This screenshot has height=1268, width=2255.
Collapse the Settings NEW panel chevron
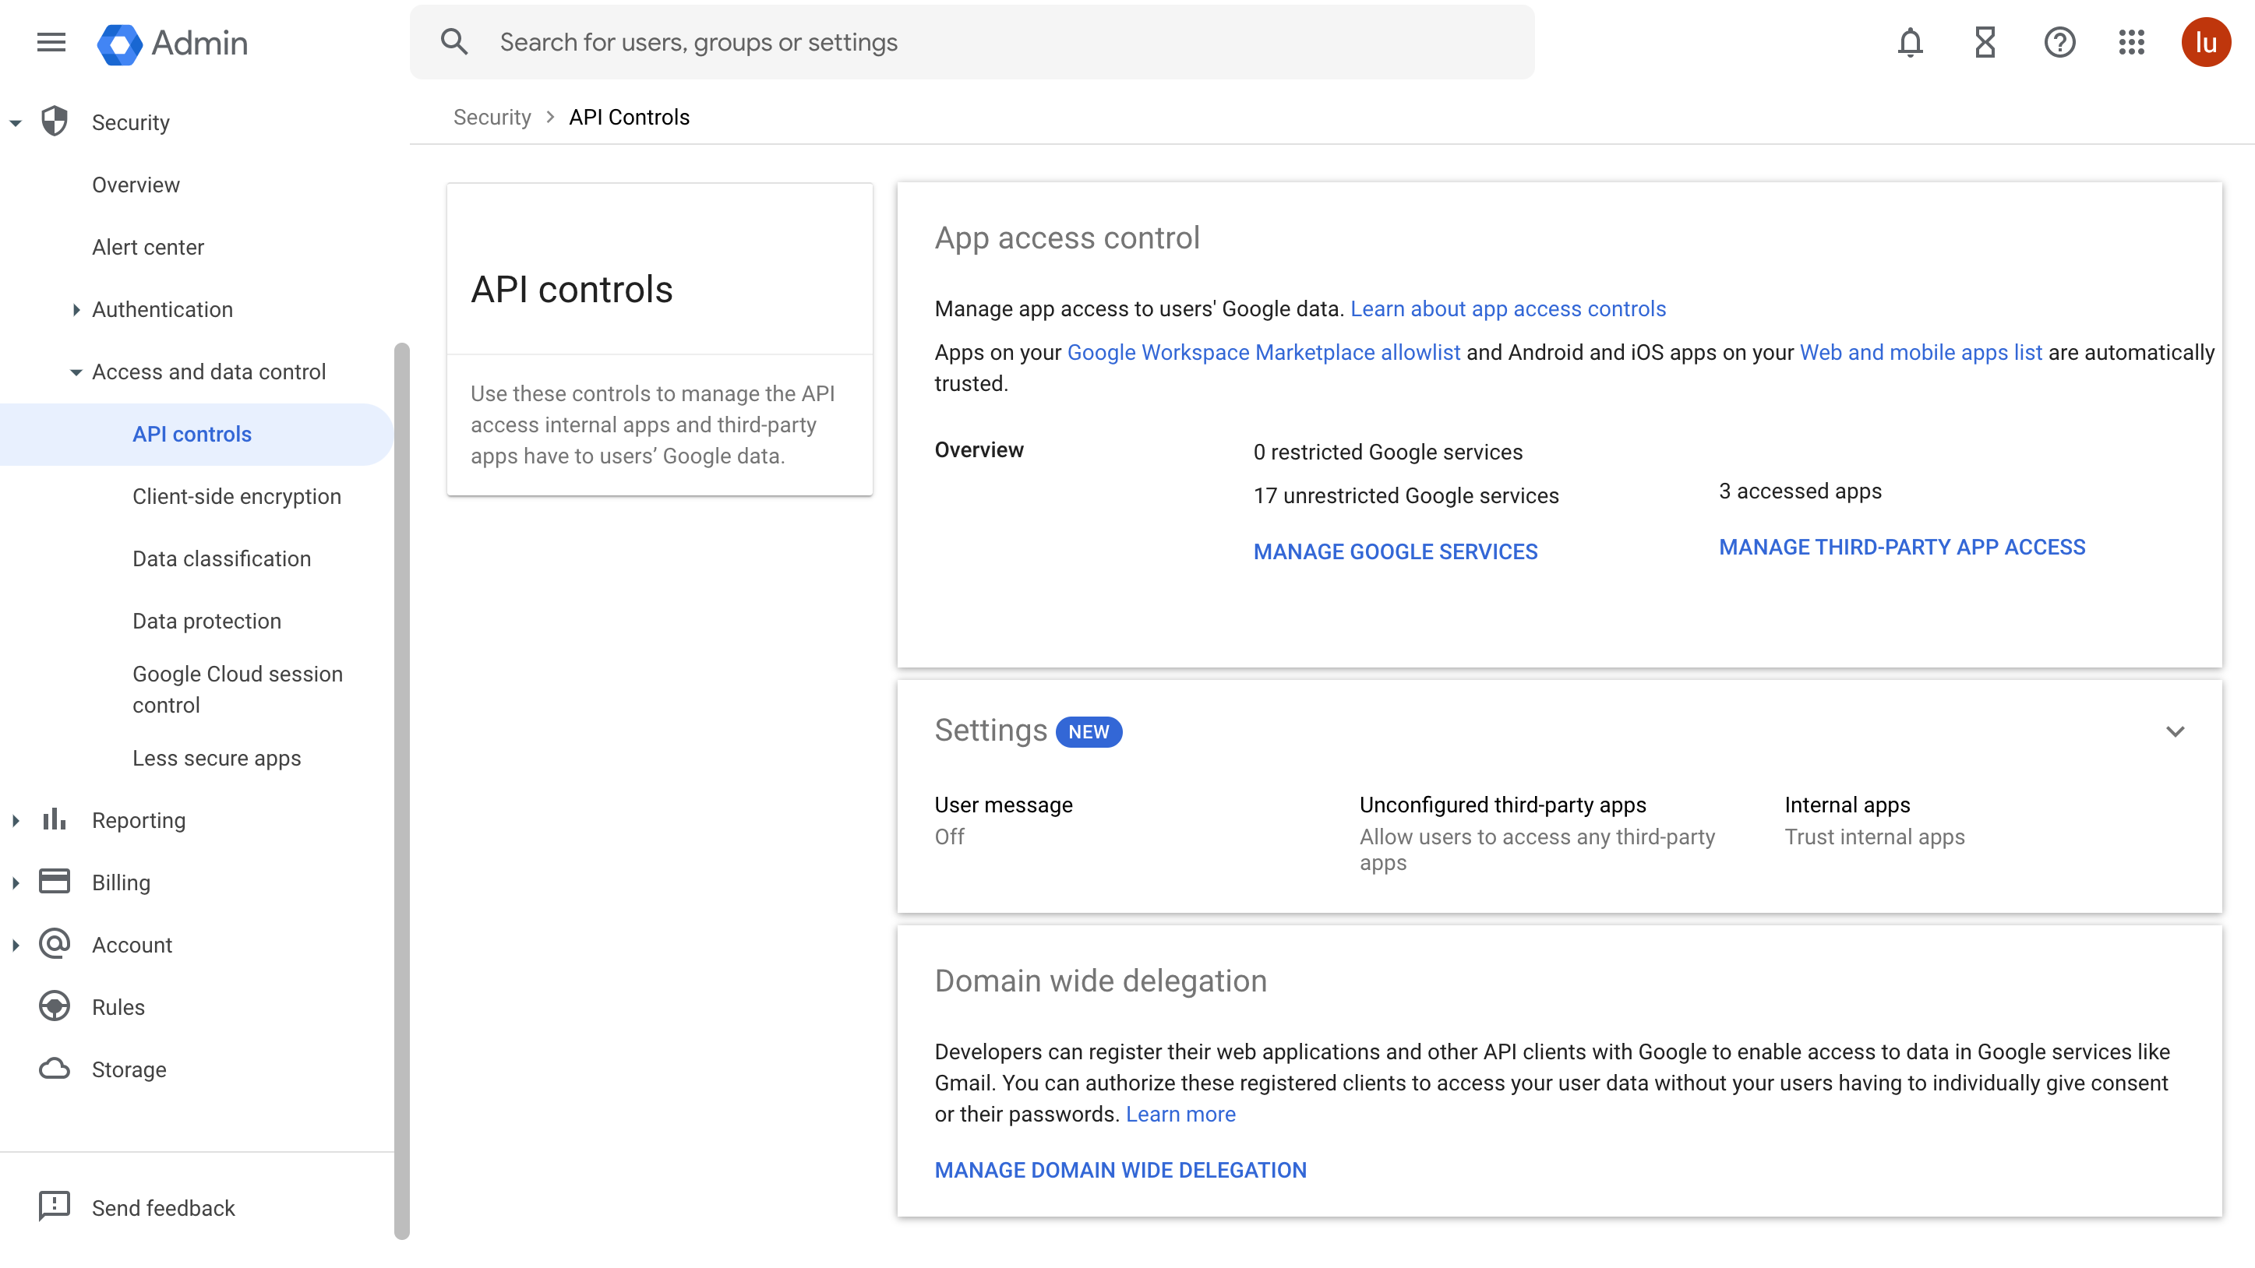2173,731
